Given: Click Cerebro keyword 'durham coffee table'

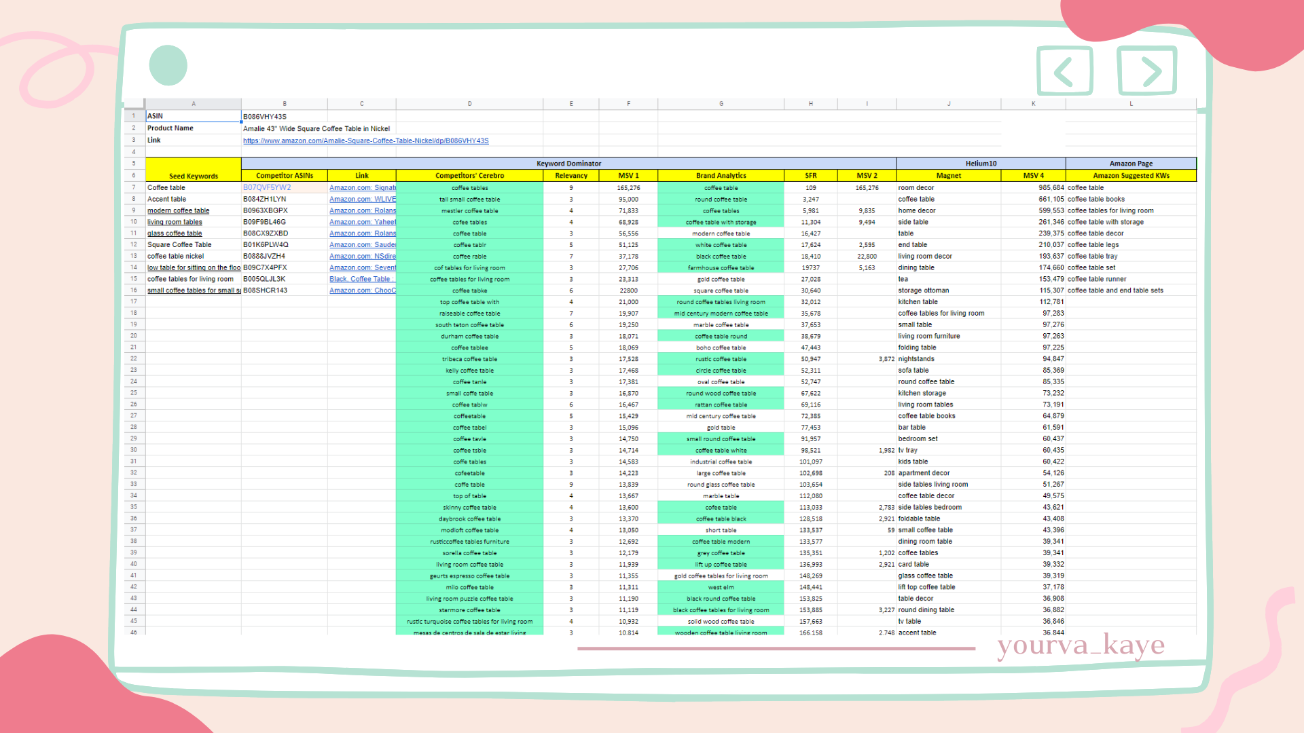Looking at the screenshot, I should (469, 337).
